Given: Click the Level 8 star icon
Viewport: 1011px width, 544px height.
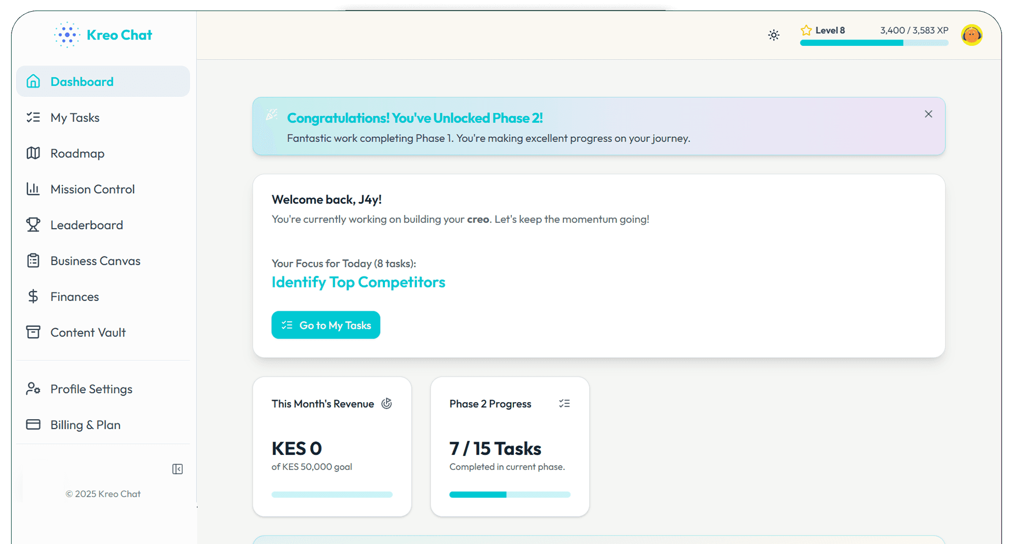Looking at the screenshot, I should point(806,31).
